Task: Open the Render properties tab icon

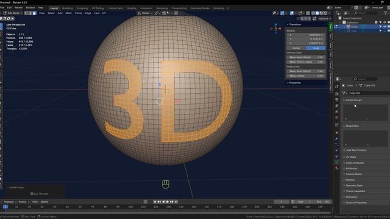Action: 337,94
